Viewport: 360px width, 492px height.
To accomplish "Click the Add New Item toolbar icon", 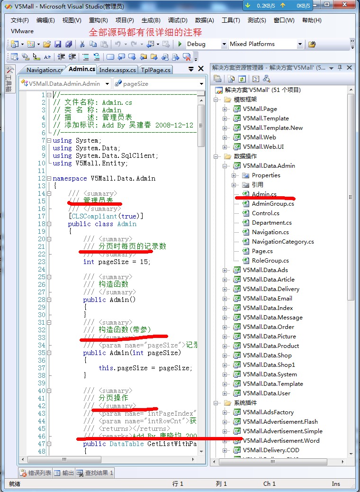I will point(30,44).
